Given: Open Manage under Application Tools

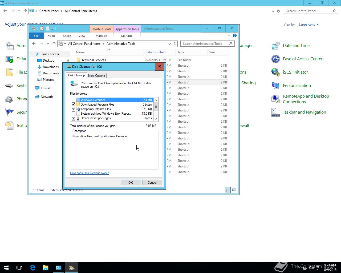Looking at the screenshot, I should (x=127, y=36).
